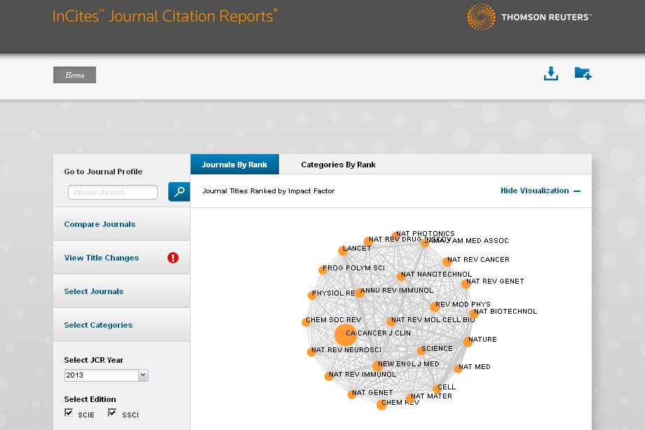645x430 pixels.
Task: Click Journal Titles Ranked by Impact Factor text
Action: tap(269, 190)
